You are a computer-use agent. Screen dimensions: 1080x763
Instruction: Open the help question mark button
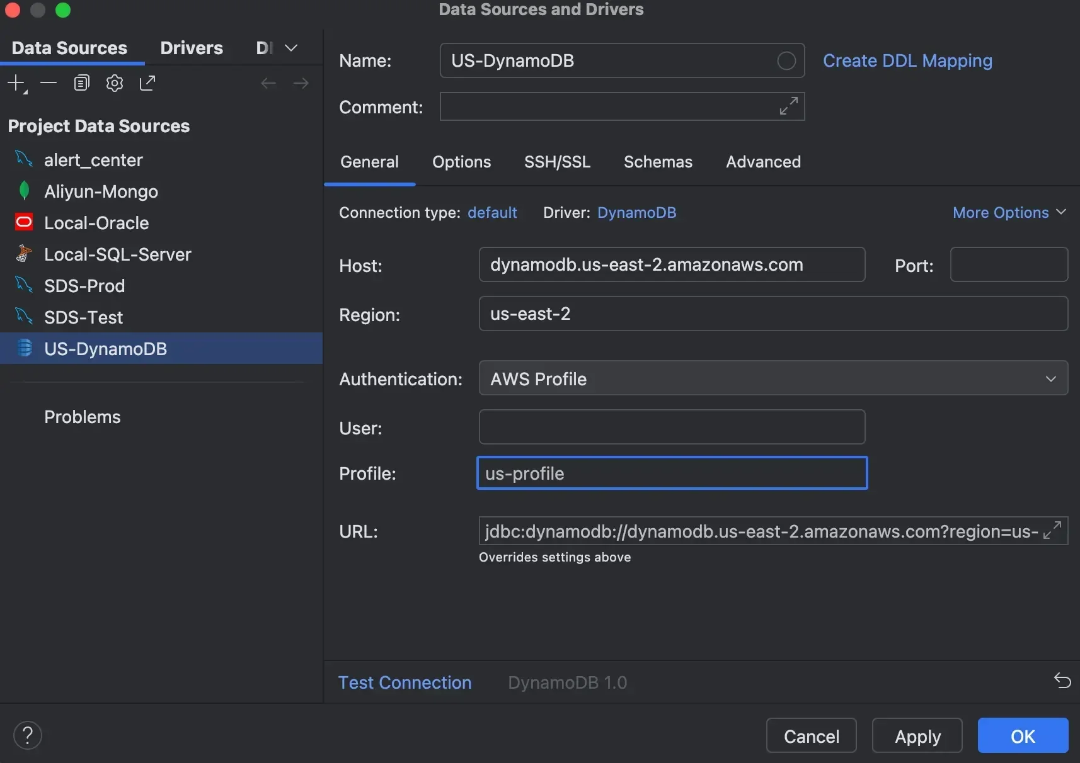(x=28, y=735)
